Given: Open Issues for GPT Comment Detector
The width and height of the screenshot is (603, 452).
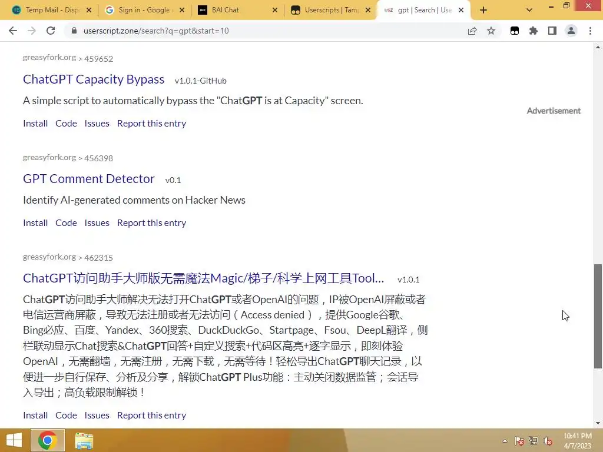Looking at the screenshot, I should click(97, 223).
